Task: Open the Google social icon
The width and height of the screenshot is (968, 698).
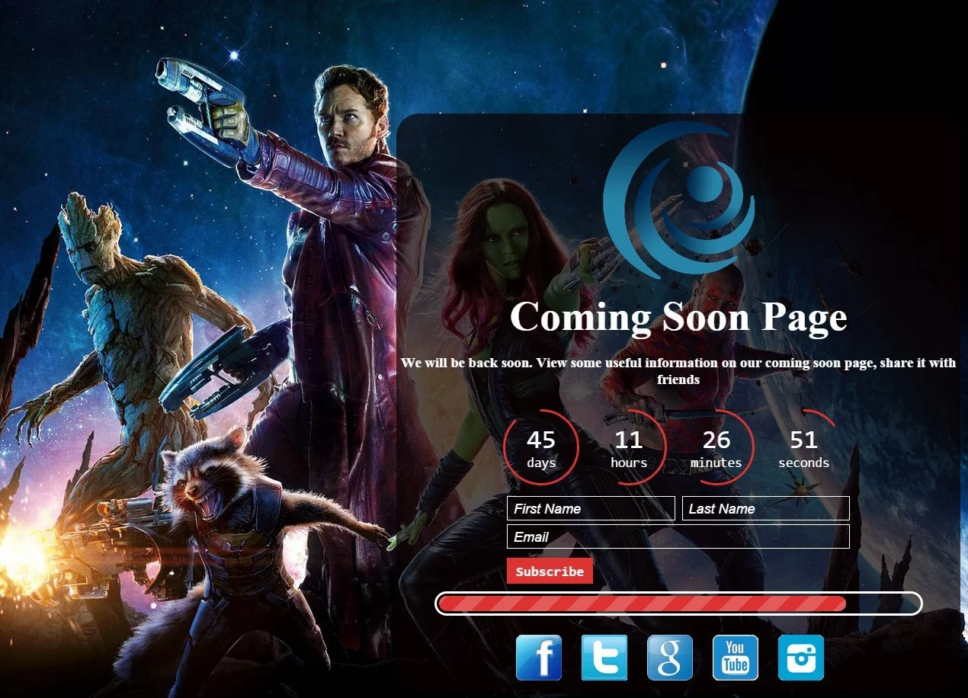Action: 670,658
